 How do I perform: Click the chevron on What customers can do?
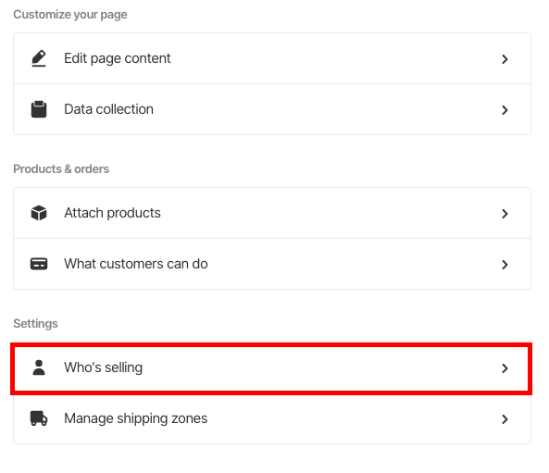(x=505, y=265)
